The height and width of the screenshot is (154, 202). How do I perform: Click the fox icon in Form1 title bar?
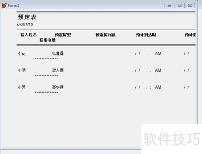tap(4, 6)
